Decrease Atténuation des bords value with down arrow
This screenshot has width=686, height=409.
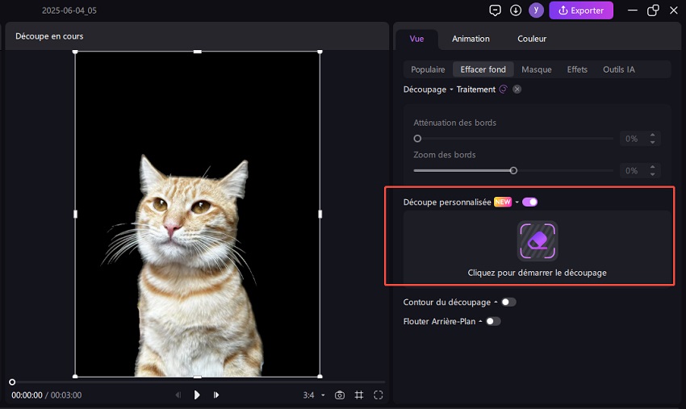[652, 142]
